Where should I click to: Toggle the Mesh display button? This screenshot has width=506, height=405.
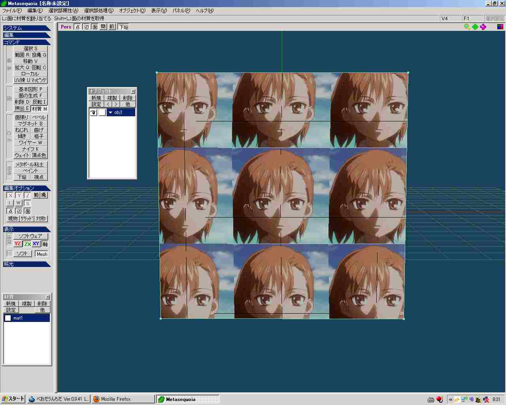(x=42, y=254)
